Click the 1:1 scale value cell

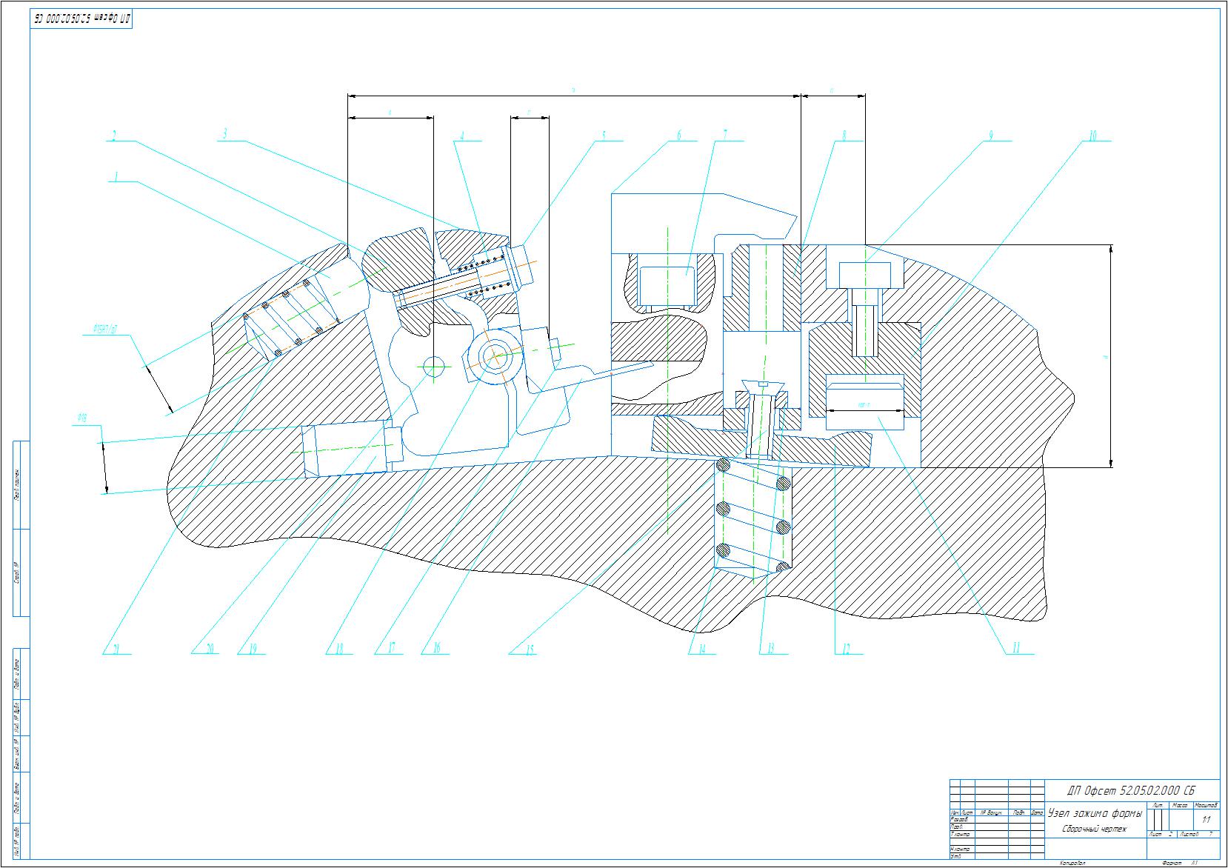[x=1206, y=819]
